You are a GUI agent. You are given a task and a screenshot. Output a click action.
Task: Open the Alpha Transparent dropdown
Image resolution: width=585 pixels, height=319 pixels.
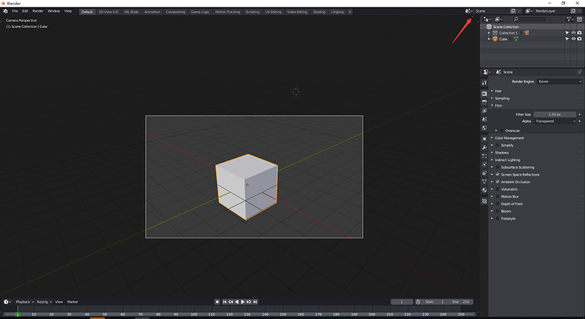point(555,121)
